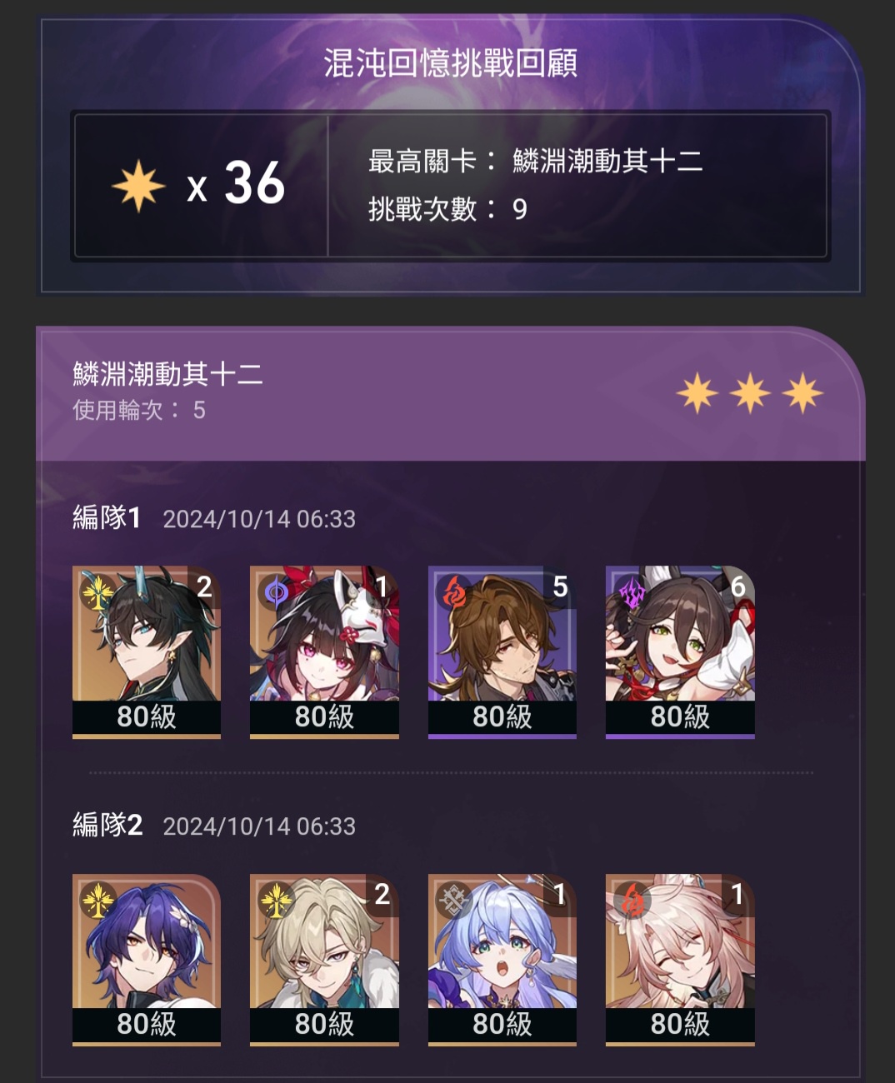Viewport: 895px width, 1083px height.
Task: Open Aventurine card with eidolon 2 badge
Action: 324,960
